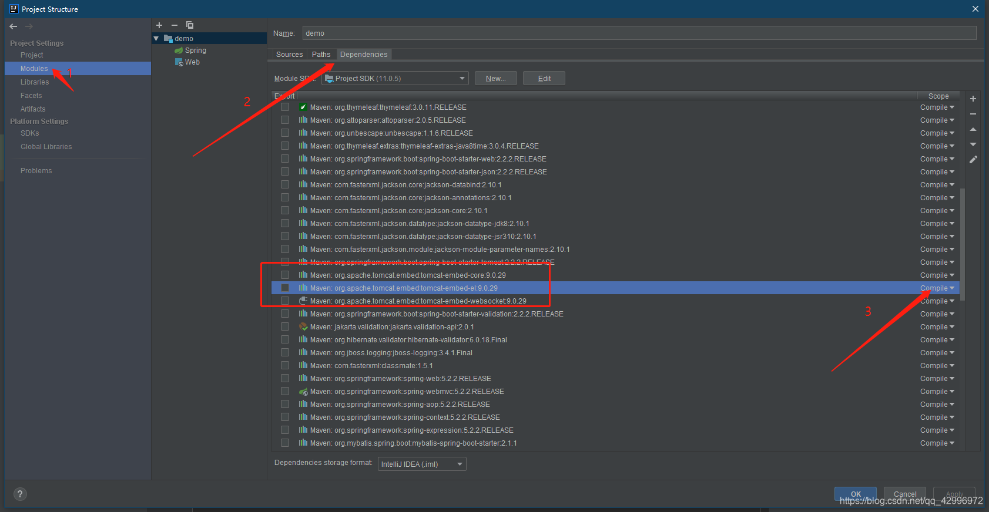Add a dependency using the right-side plus icon

point(973,99)
